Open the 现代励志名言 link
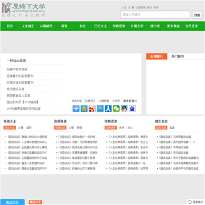205x205 pixels. [x=15, y=89]
